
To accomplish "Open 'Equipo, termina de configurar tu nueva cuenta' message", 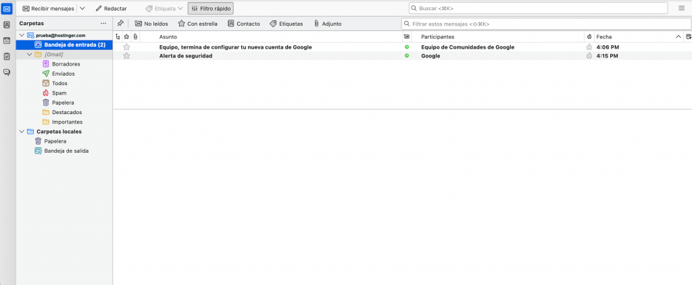I will [x=236, y=47].
